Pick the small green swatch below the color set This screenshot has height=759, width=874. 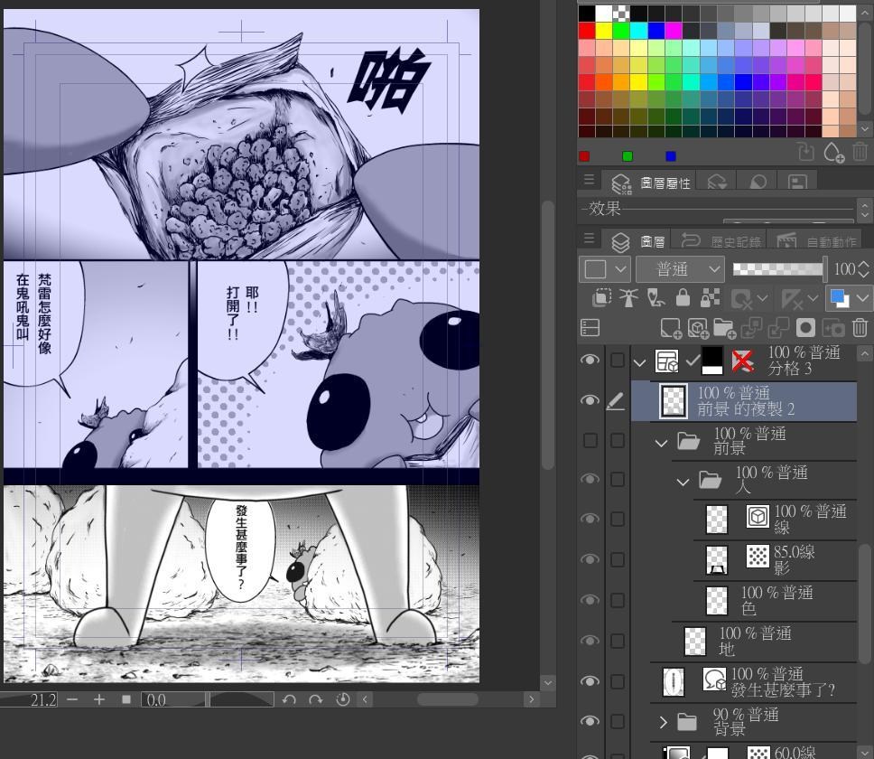tap(628, 156)
